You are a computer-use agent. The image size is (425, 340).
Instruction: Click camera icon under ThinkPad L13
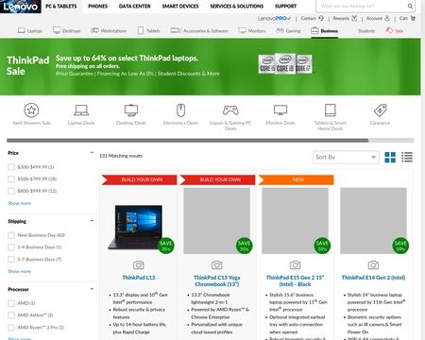[139, 264]
